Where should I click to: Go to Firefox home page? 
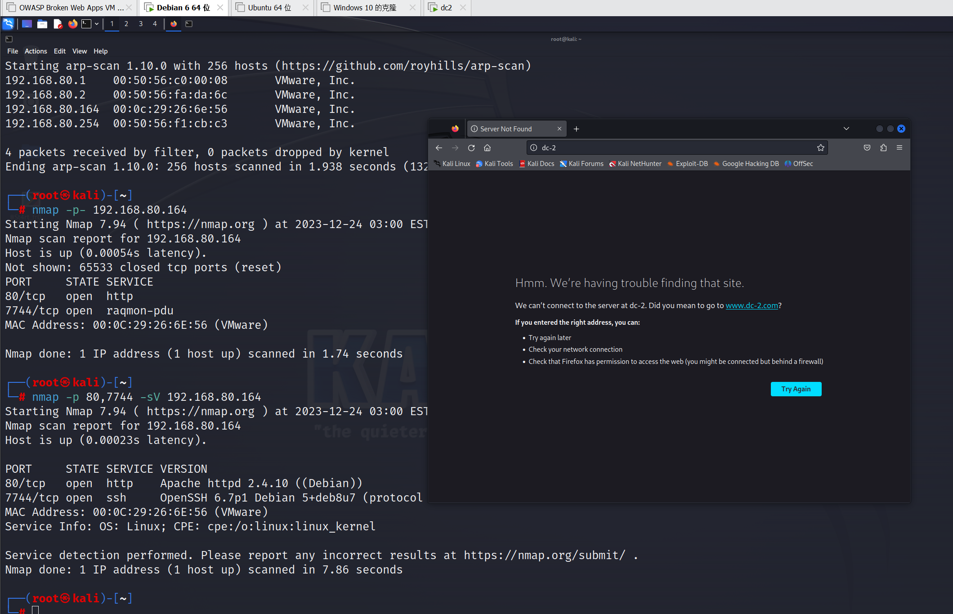[x=488, y=148]
